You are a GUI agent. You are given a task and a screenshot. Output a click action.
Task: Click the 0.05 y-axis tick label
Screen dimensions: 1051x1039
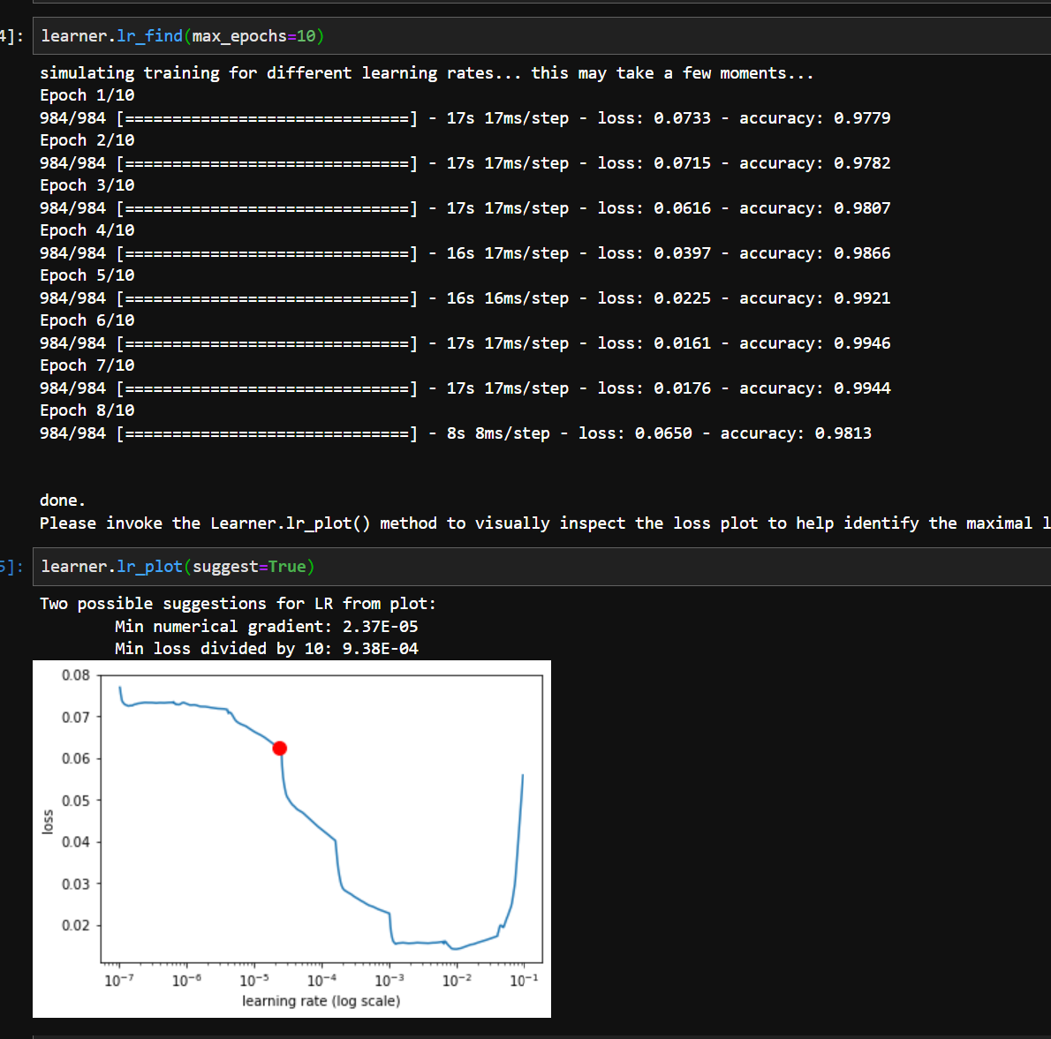pyautogui.click(x=76, y=801)
